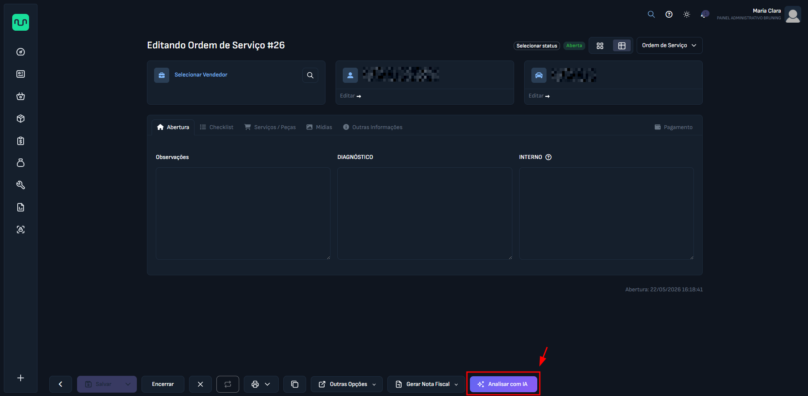Click the X cancel button in the bottom toolbar
This screenshot has height=396, width=808.
point(200,384)
